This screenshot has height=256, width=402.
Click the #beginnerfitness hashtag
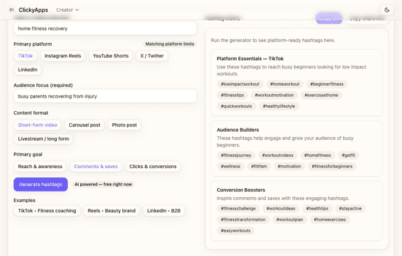327,84
